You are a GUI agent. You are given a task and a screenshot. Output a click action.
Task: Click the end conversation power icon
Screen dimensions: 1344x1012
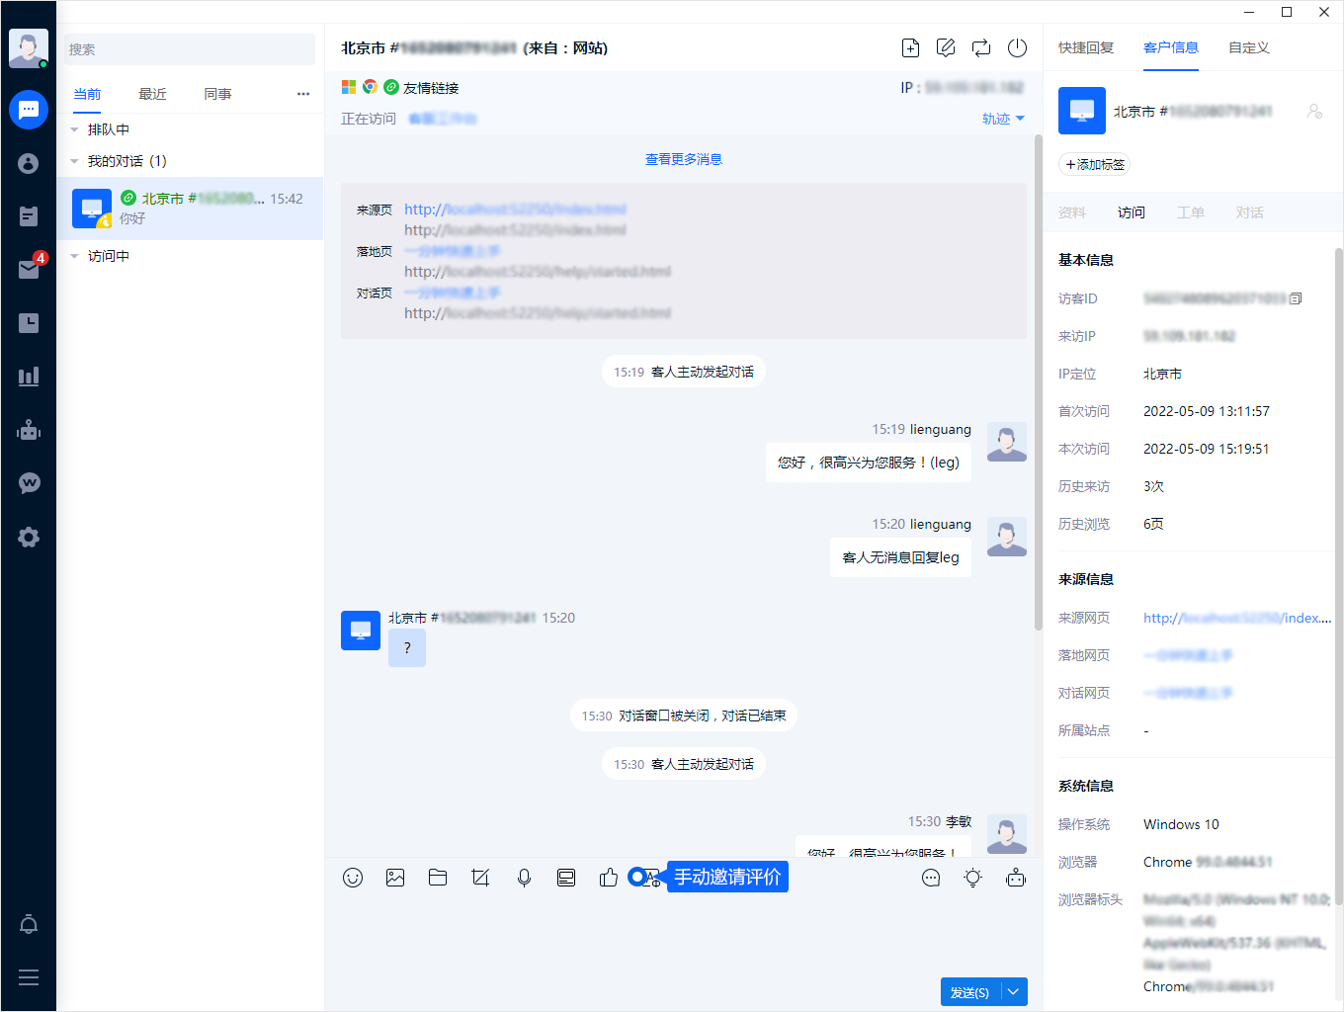point(1017,48)
